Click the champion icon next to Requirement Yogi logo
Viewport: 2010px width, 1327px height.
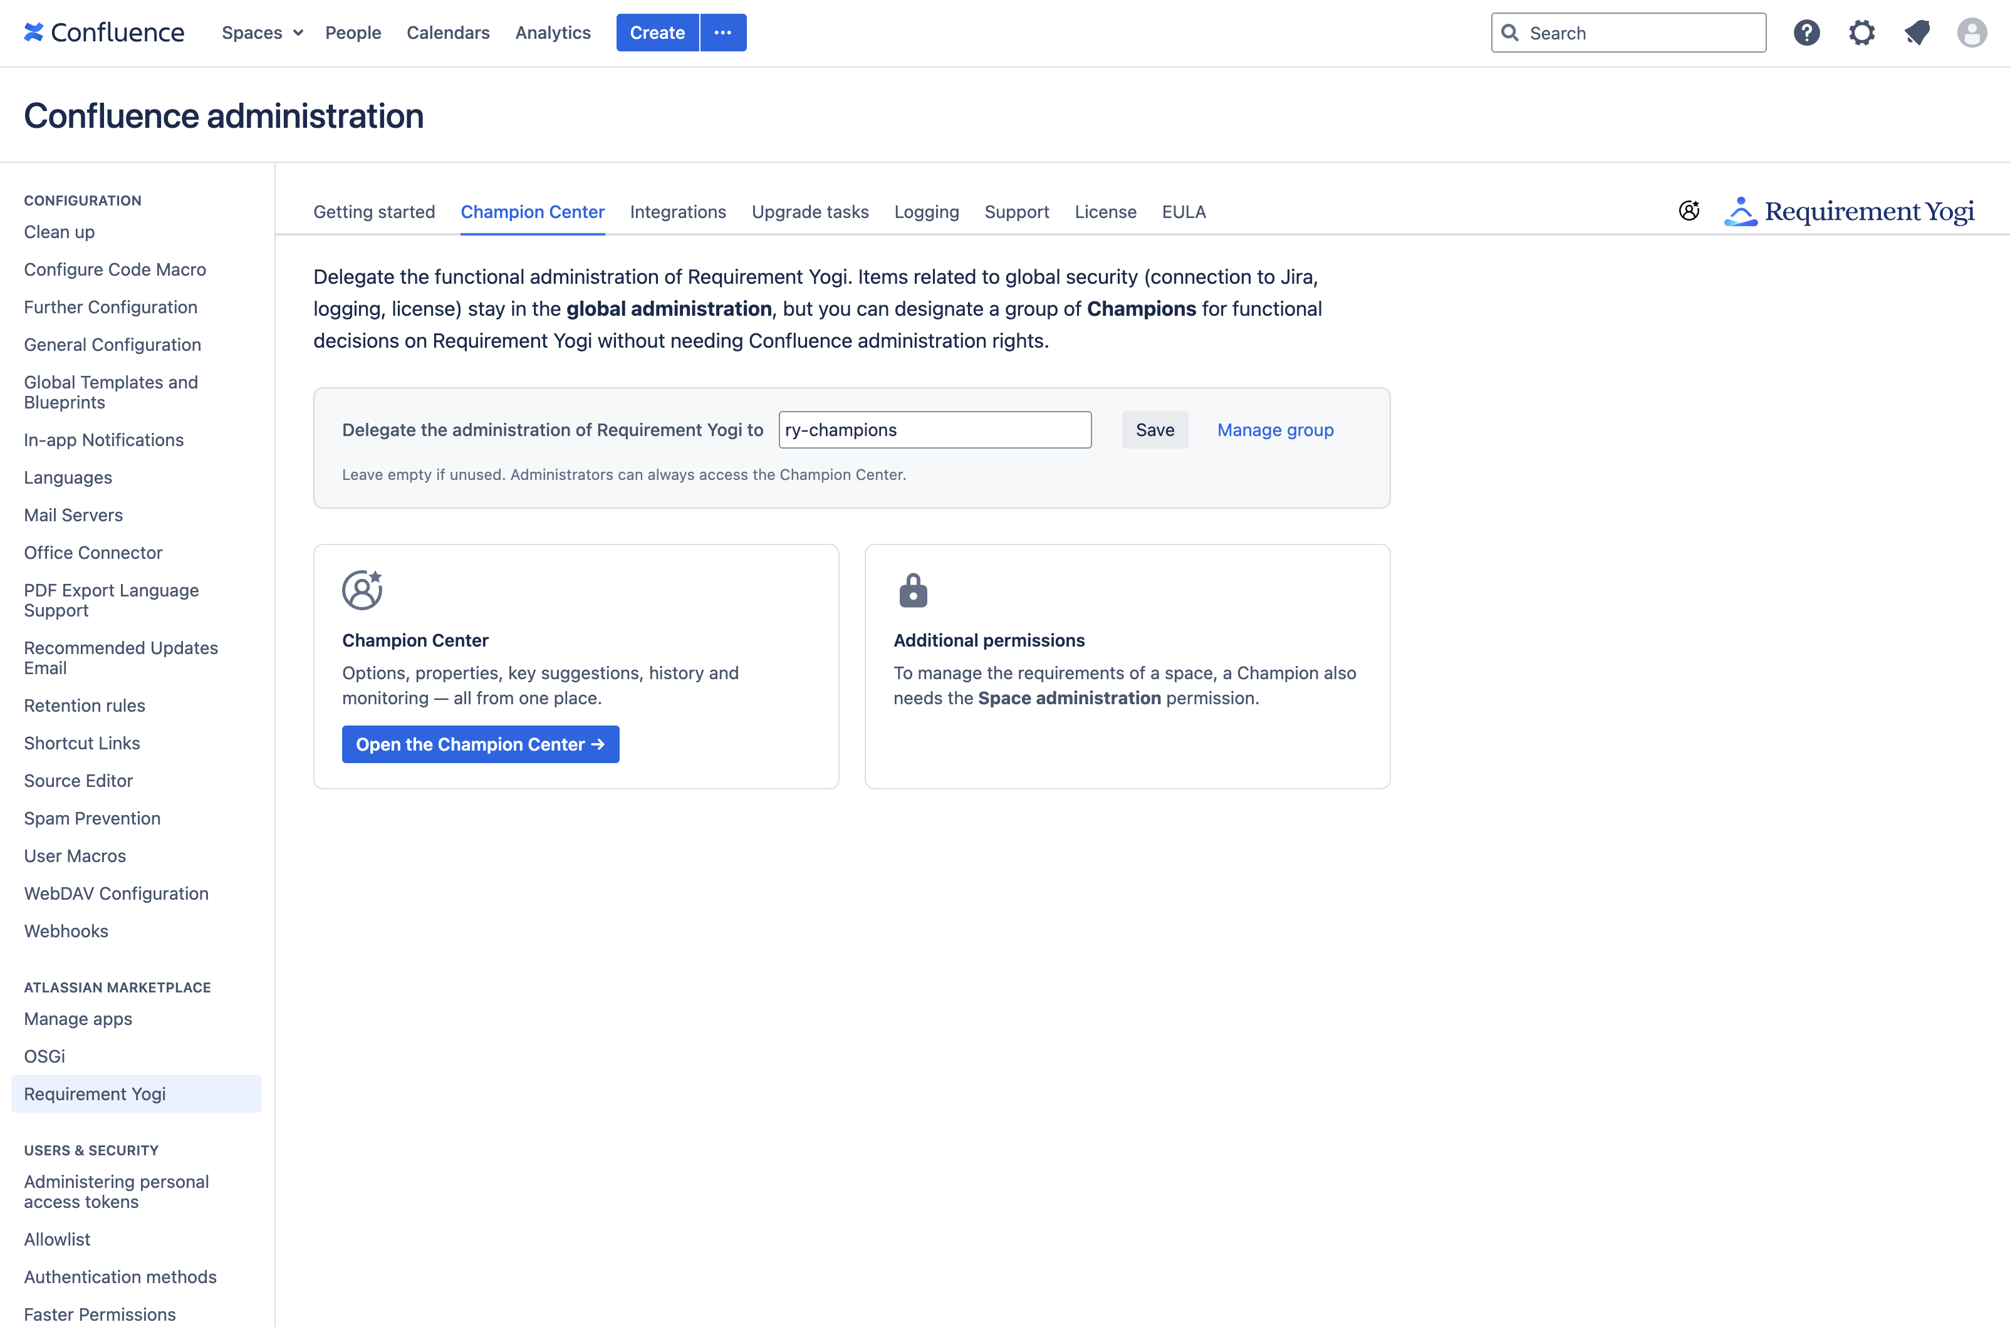[1689, 211]
